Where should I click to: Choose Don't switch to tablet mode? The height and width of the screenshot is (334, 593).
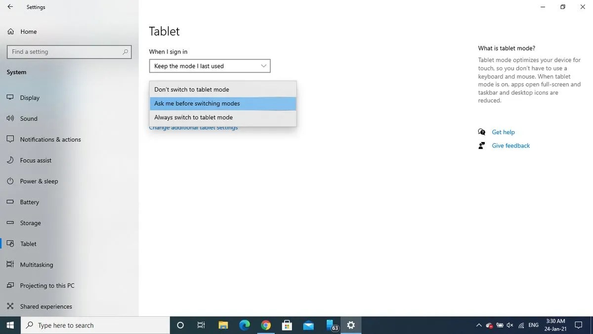[192, 90]
